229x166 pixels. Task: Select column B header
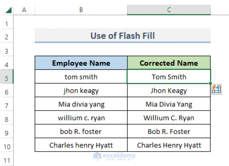coord(81,10)
